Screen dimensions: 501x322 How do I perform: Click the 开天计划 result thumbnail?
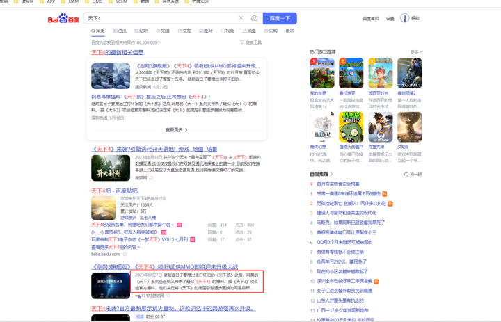click(x=111, y=168)
